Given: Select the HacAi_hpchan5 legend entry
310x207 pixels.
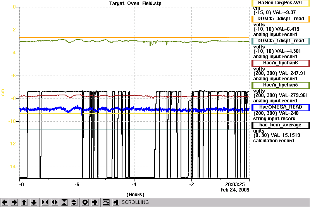Looking at the screenshot, I should [281, 85].
